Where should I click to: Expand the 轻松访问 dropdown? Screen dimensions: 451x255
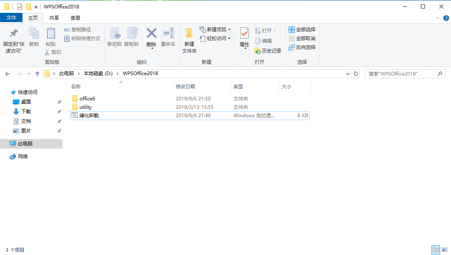tap(229, 39)
